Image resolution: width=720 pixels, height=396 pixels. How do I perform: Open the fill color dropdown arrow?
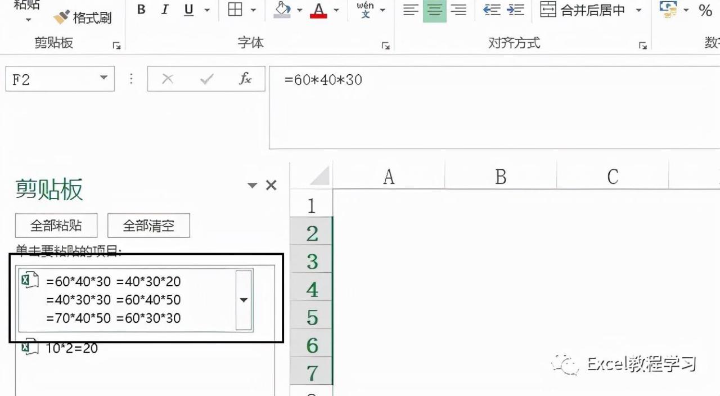299,10
